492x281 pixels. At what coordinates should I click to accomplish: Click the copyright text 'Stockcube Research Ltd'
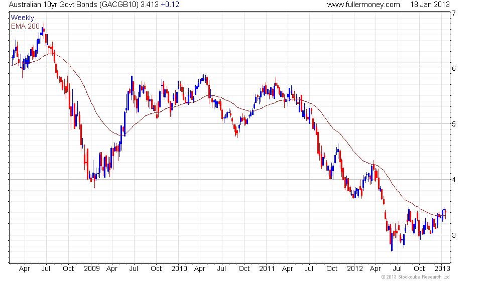coord(424,277)
